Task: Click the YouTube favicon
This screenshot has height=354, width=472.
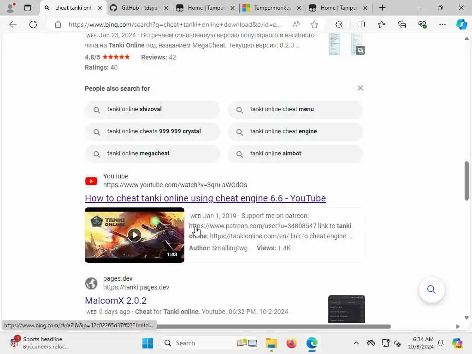Action: 91,181
